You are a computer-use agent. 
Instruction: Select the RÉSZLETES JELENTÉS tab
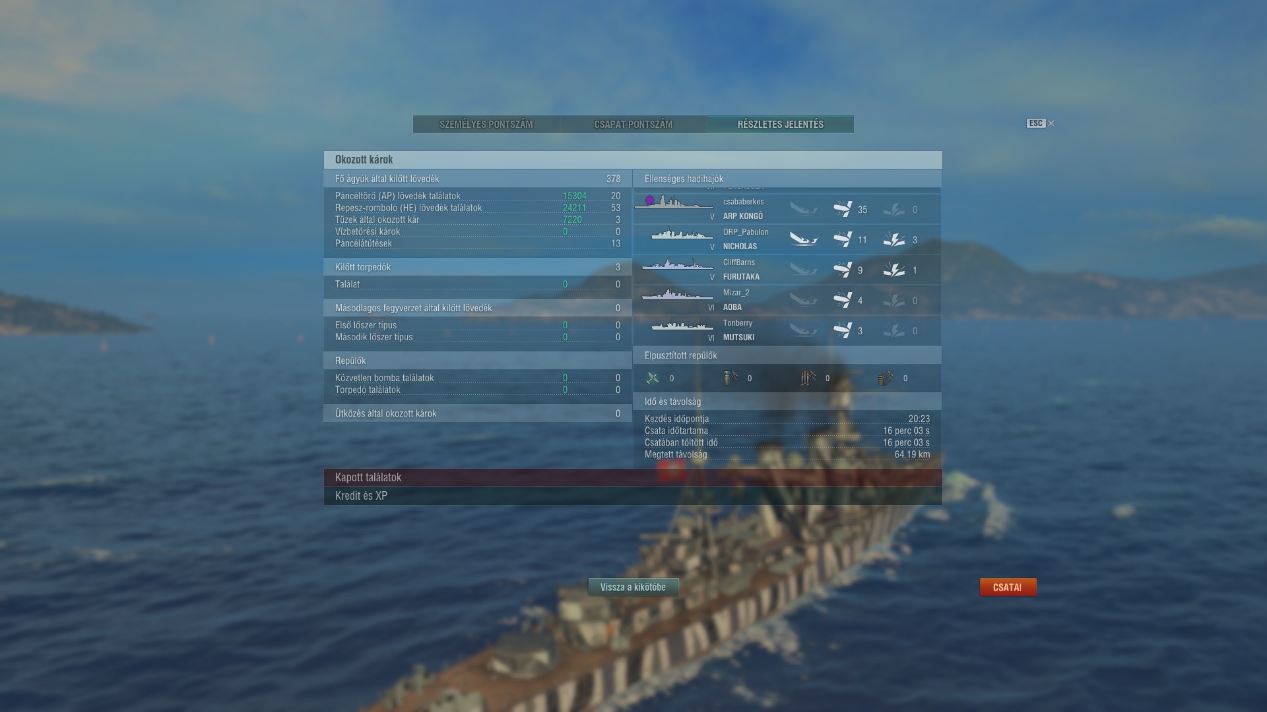point(781,125)
